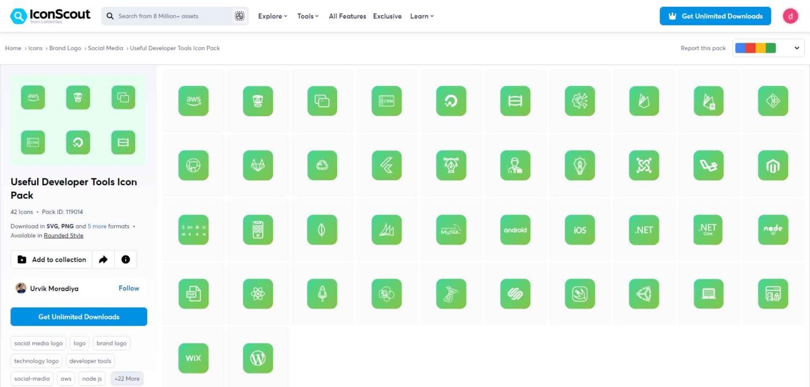Select the Bitbucket bucket icon
Viewport: 810px width, 387px height.
(258, 101)
